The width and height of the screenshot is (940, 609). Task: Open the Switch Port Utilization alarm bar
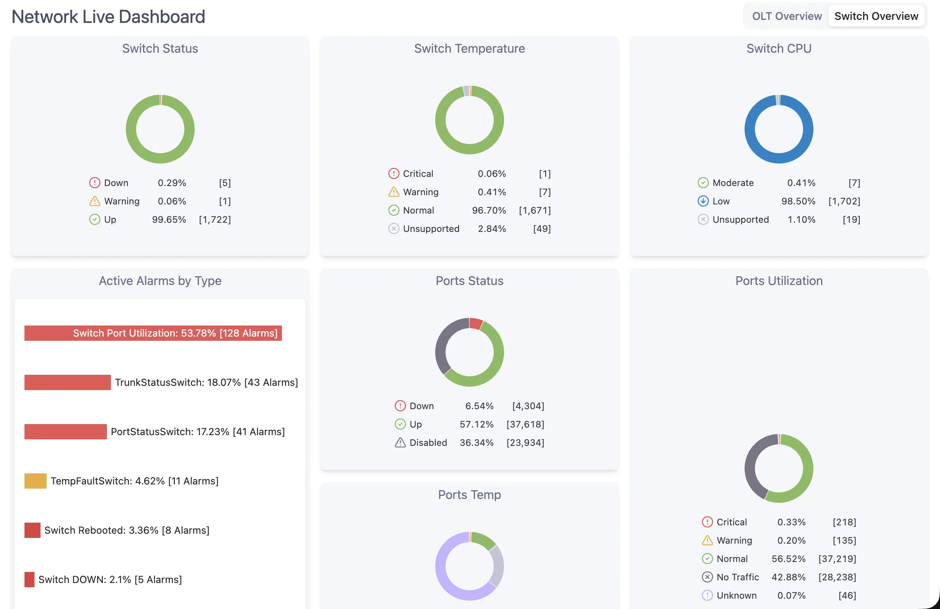[x=153, y=333]
